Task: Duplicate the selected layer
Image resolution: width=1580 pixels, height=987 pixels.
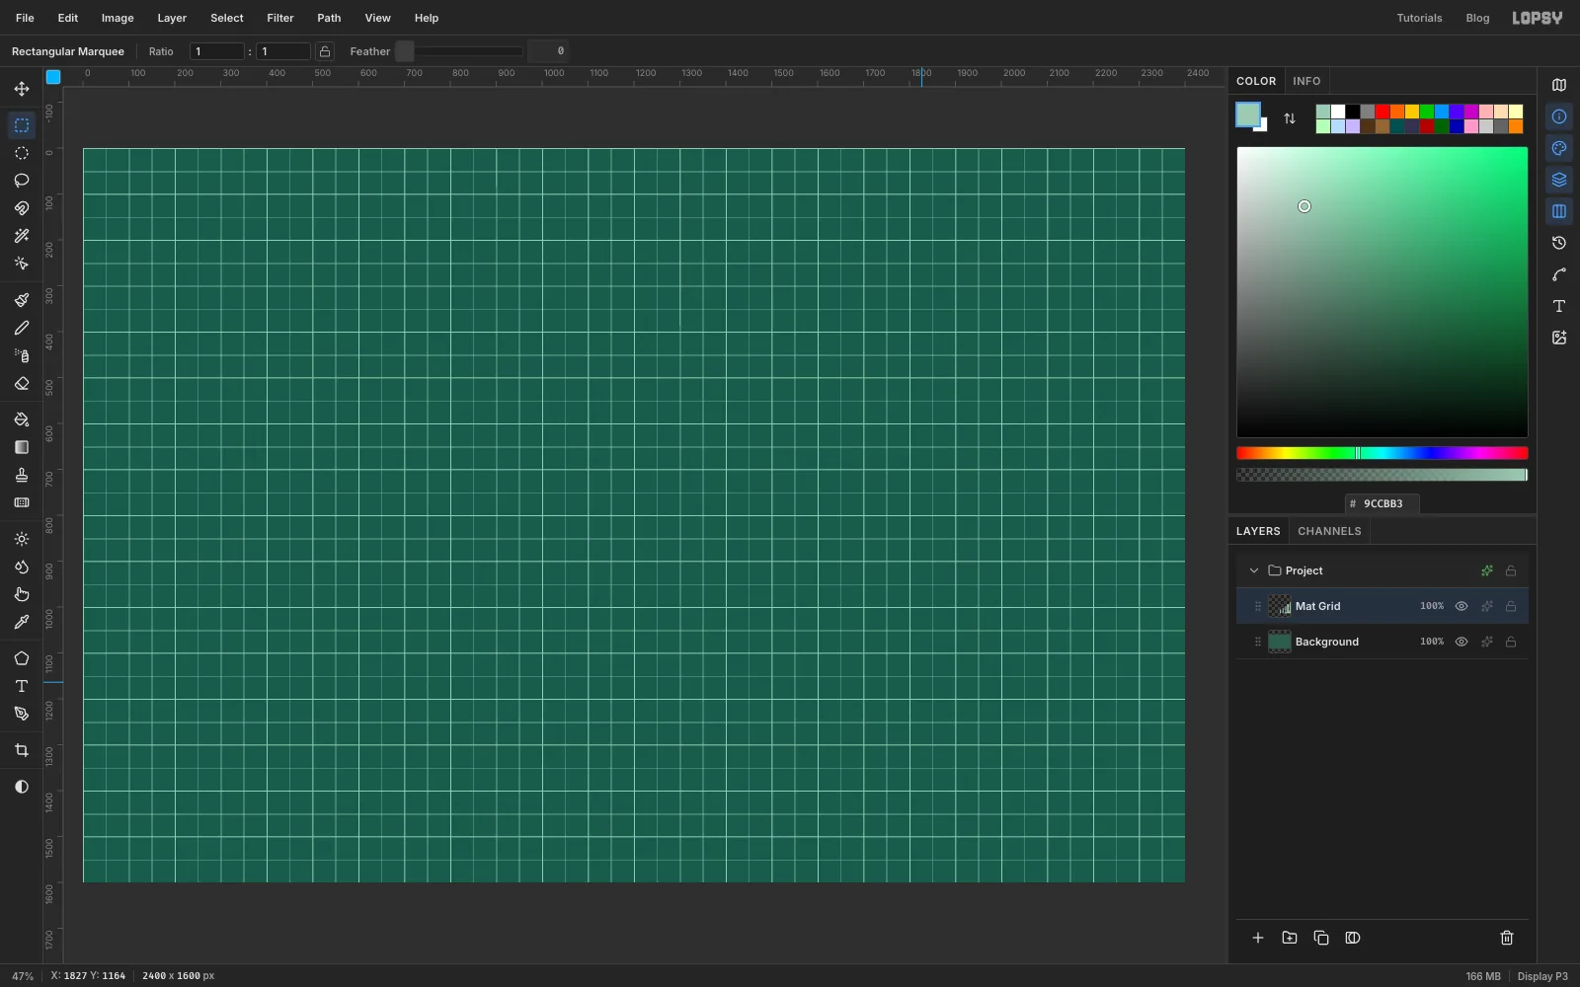Action: [x=1321, y=938]
